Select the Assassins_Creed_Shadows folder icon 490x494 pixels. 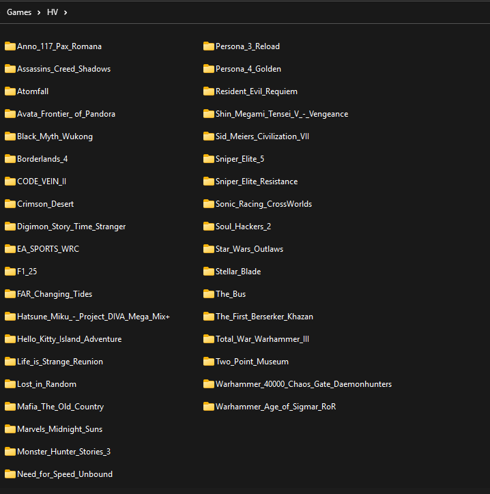tap(10, 69)
